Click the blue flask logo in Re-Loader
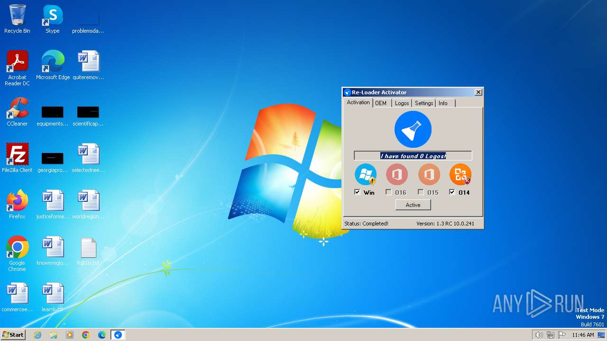 (x=413, y=129)
